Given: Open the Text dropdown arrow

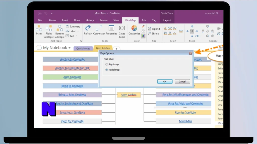Looking at the screenshot, I should 77,36.
